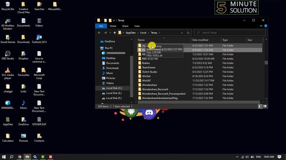Screen dimensions: 286x160
Task: Open the OneDrive desktop icon
Action: point(23,121)
